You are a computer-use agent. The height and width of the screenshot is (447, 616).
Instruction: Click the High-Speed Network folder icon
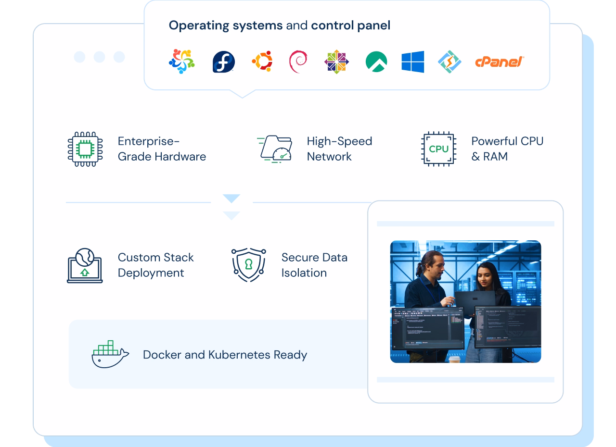tap(275, 149)
